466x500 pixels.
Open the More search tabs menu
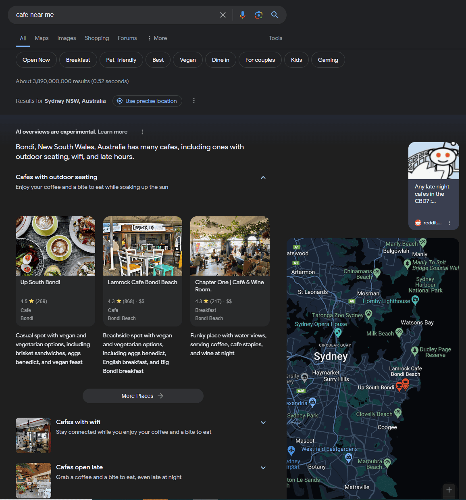click(157, 38)
